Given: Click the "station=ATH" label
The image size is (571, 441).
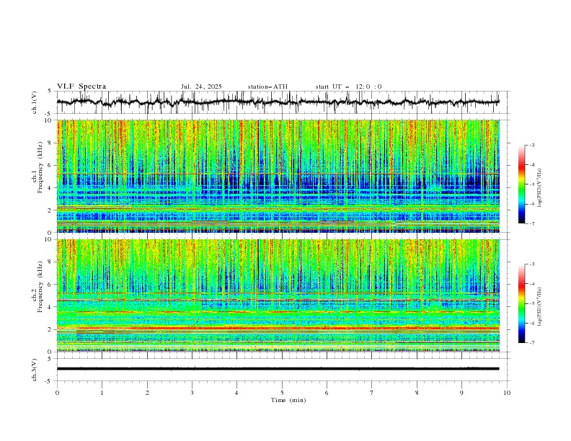Looking at the screenshot, I should tap(267, 86).
